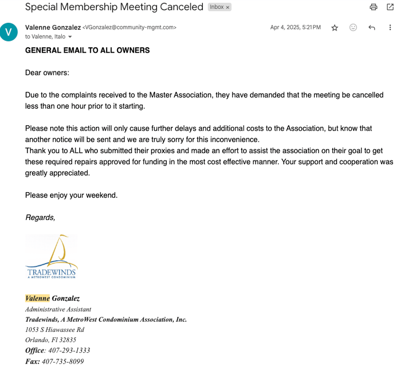Add an emoji reaction to email
Image resolution: width=395 pixels, height=369 pixels.
click(353, 27)
